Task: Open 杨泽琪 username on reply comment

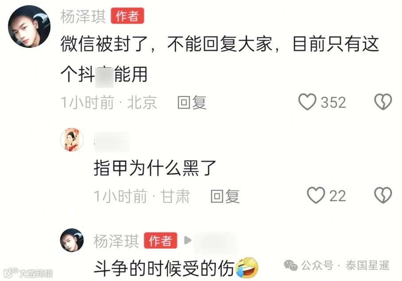Action: (116, 241)
